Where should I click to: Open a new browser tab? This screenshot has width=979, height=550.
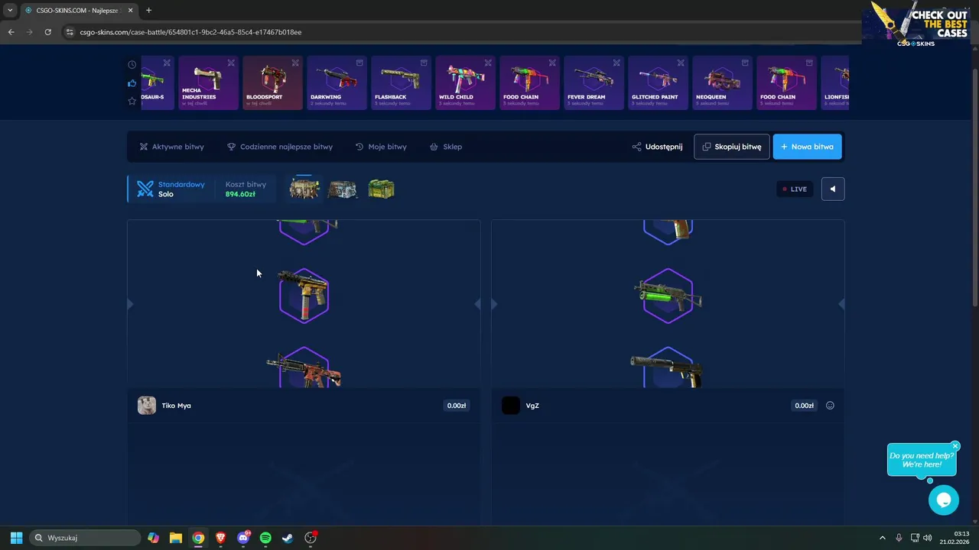(148, 11)
